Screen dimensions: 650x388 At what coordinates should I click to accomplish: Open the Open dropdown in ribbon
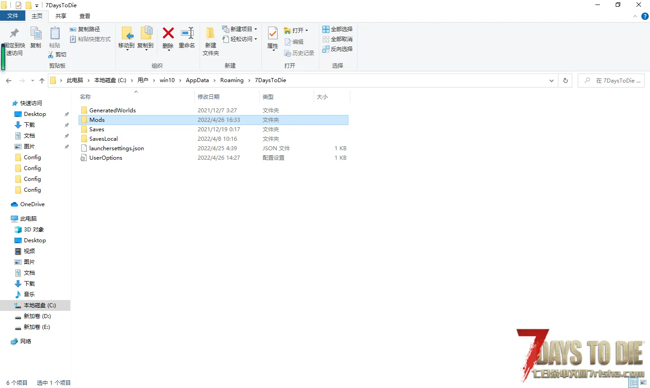(296, 31)
